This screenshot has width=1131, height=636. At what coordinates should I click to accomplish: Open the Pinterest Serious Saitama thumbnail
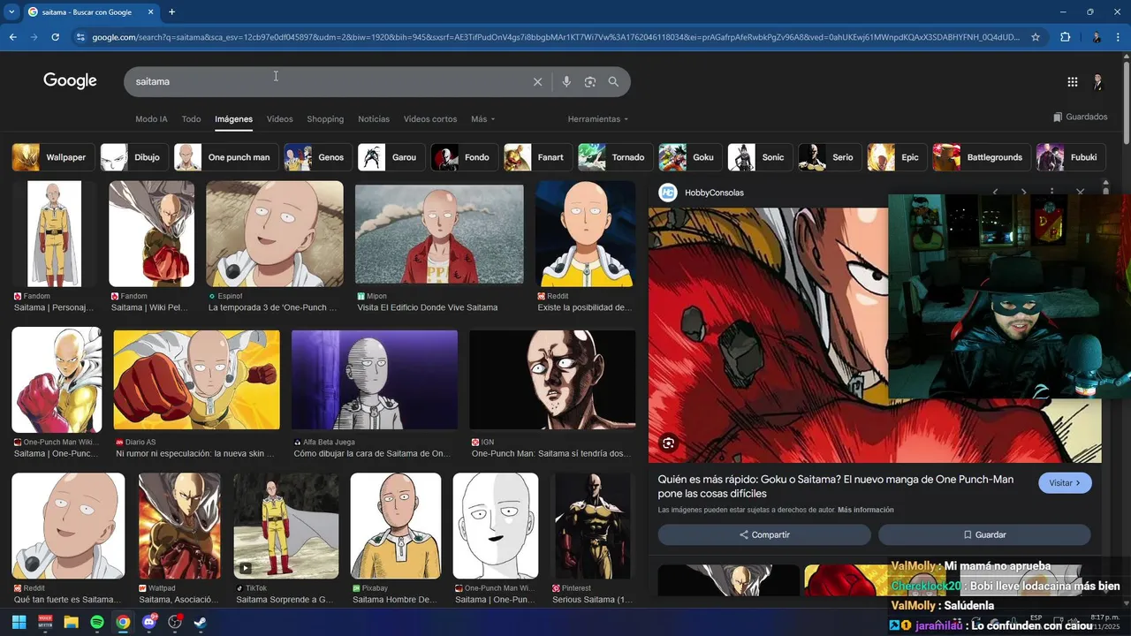pos(592,526)
